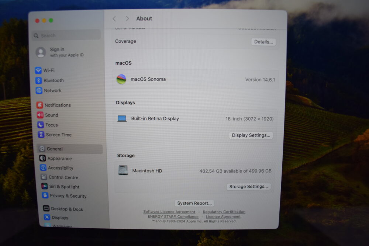The image size is (369, 246).
Task: Open Privacy & Security label
Action: 68,196
